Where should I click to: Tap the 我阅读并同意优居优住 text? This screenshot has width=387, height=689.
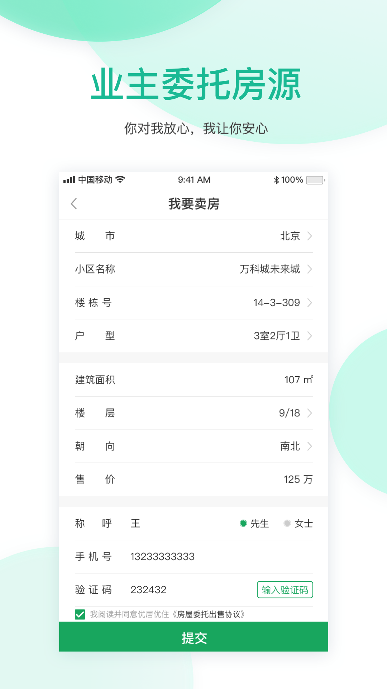point(129,614)
